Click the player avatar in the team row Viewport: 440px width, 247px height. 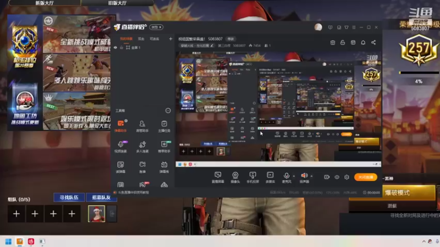point(97,214)
